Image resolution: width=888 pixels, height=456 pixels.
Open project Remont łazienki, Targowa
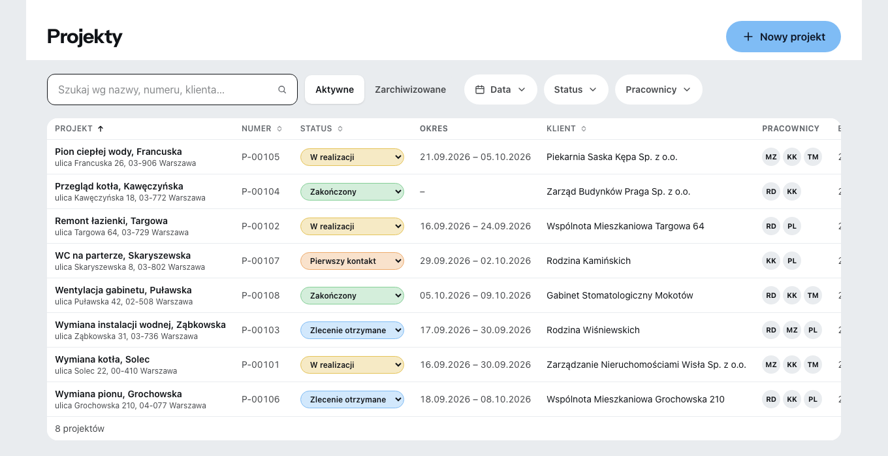pyautogui.click(x=111, y=221)
